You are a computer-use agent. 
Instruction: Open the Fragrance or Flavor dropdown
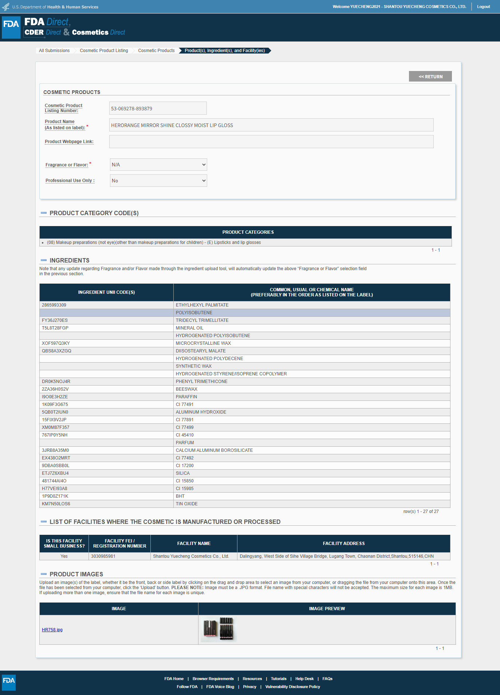pyautogui.click(x=158, y=165)
